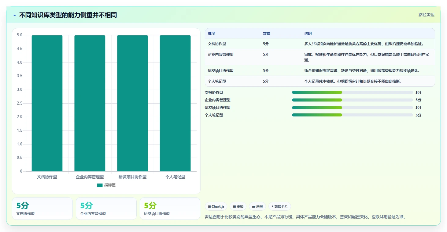This screenshot has width=447, height=232.
Task: Click the title 不同知识库类型的能力侧重并不相同
Action: point(68,15)
